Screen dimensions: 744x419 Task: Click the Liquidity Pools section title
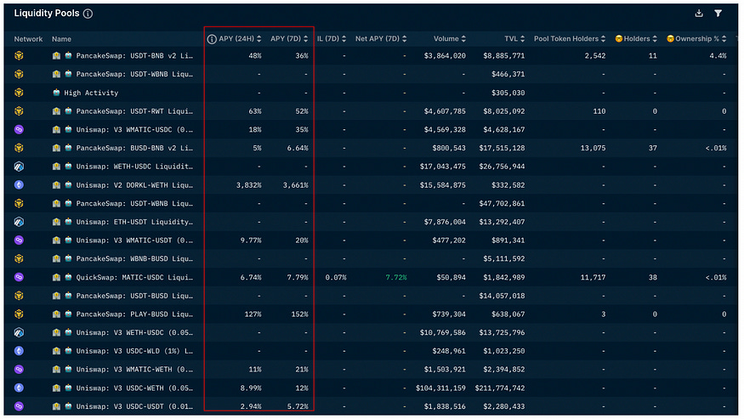point(47,14)
